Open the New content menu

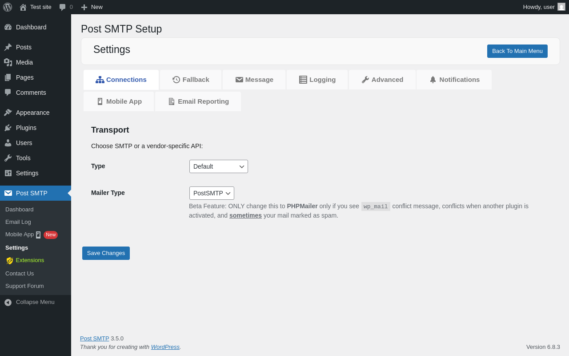[92, 7]
